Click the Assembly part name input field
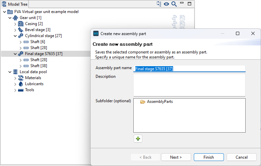Viewport: 261px width, 166px height. coord(189,68)
